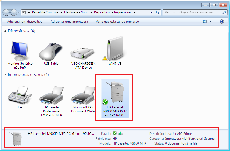This screenshot has height=151, width=230.
Task: Click Dispositivos e Impressoras breadcrumb
Action: (x=113, y=12)
